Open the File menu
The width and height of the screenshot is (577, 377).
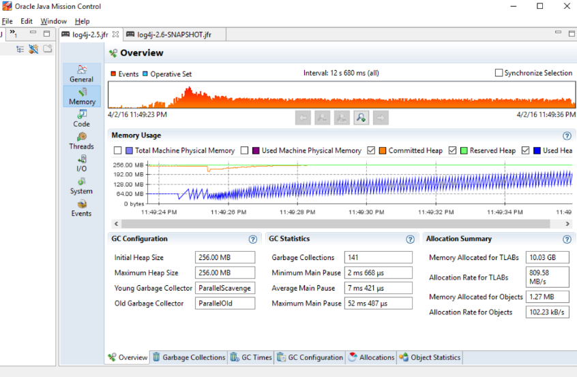pos(8,21)
